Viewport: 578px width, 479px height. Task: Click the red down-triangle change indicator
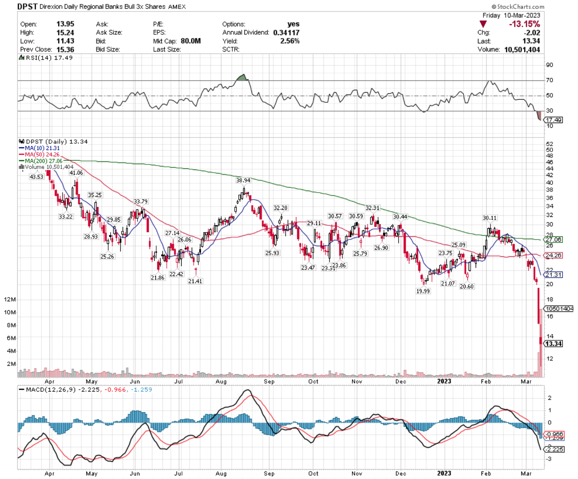[x=483, y=24]
